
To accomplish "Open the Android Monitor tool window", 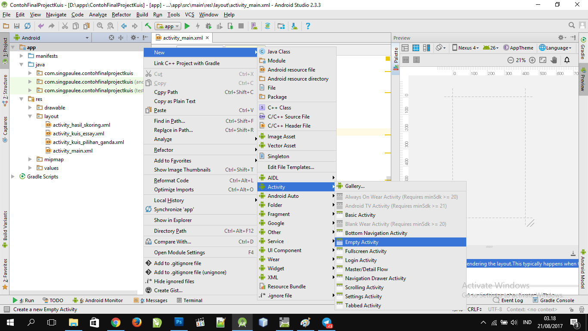I will [x=98, y=300].
